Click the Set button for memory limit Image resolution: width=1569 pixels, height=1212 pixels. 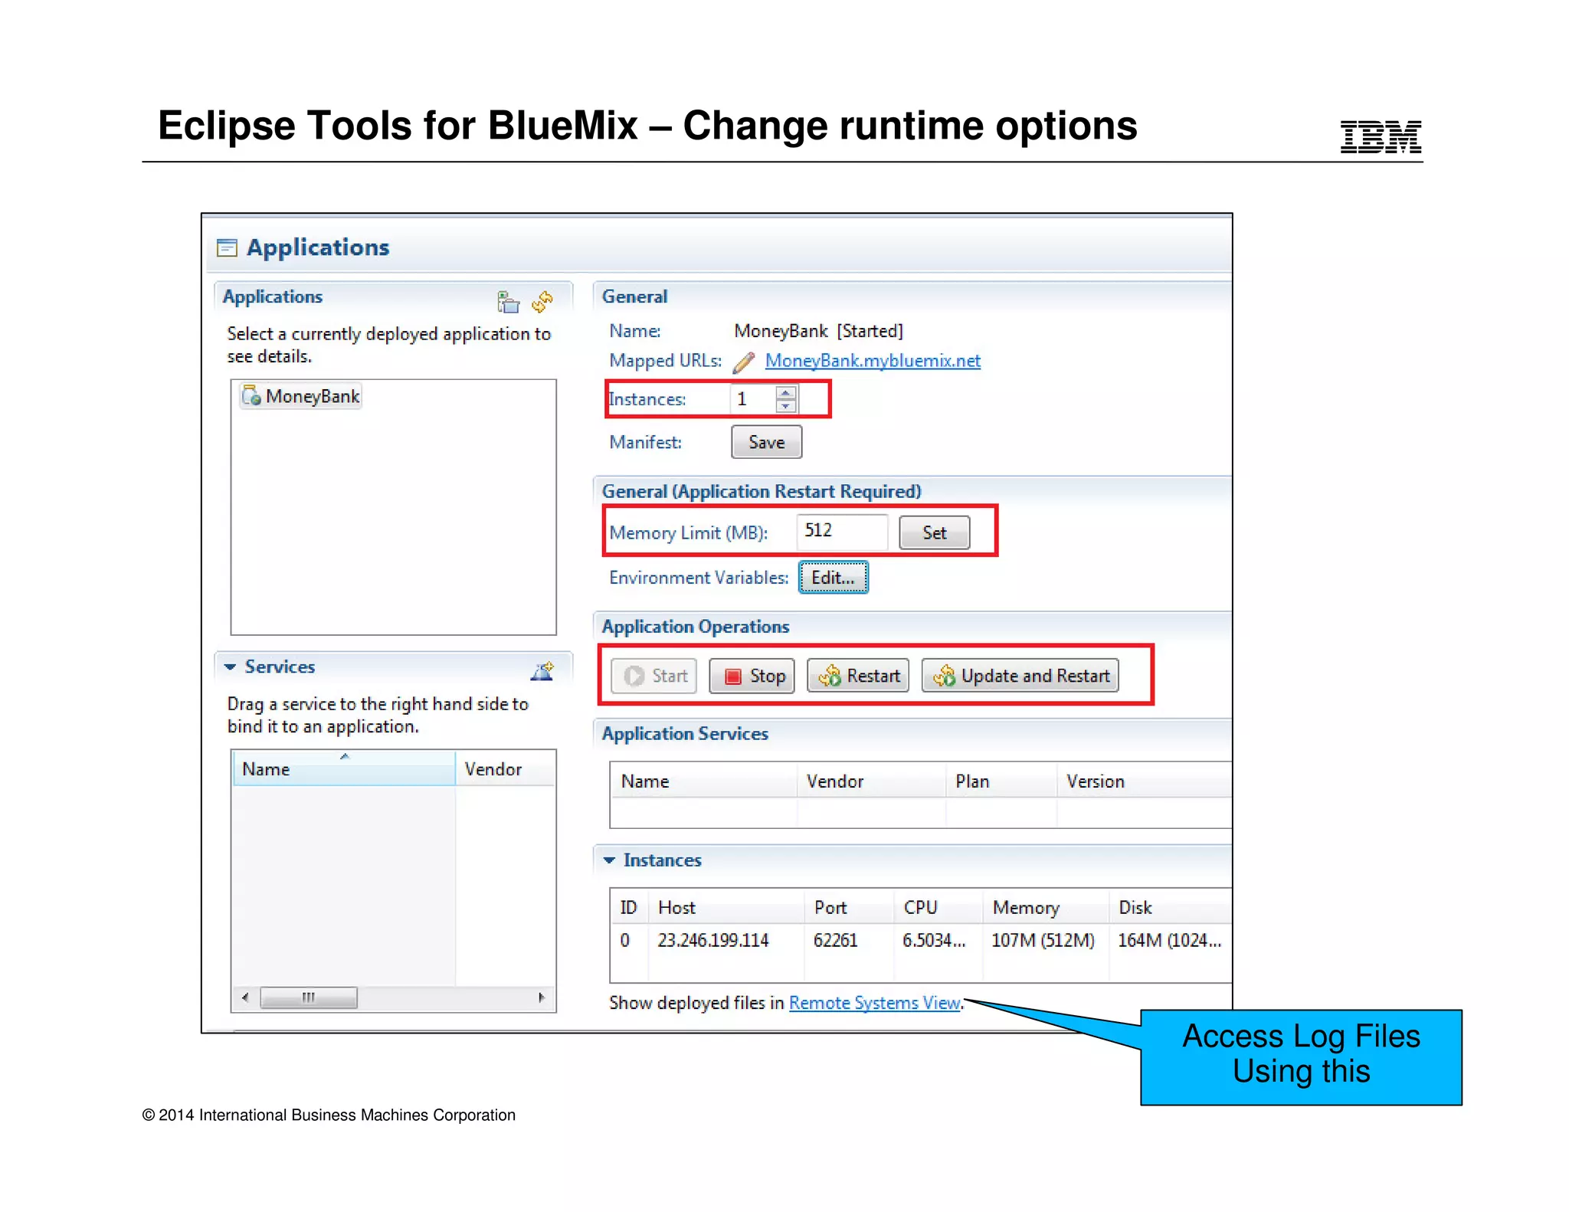[x=934, y=532]
